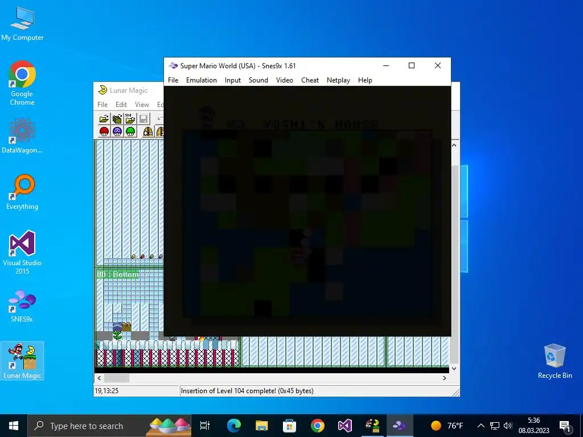The height and width of the screenshot is (437, 583).
Task: Open Lunar Magic File menu
Action: [x=102, y=105]
